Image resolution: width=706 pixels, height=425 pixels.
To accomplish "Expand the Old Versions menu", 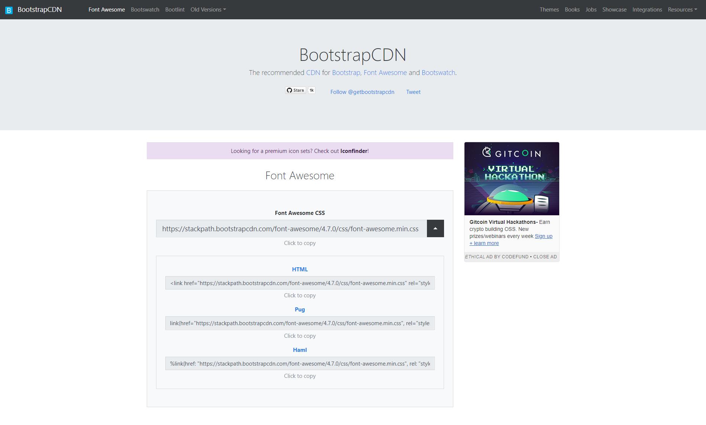I will (208, 10).
